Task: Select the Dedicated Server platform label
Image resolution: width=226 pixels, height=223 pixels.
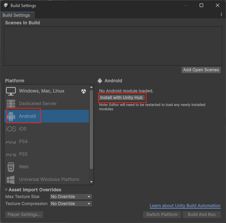Action: (38, 104)
